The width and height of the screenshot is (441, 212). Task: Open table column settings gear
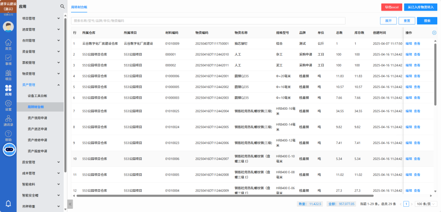click(434, 33)
